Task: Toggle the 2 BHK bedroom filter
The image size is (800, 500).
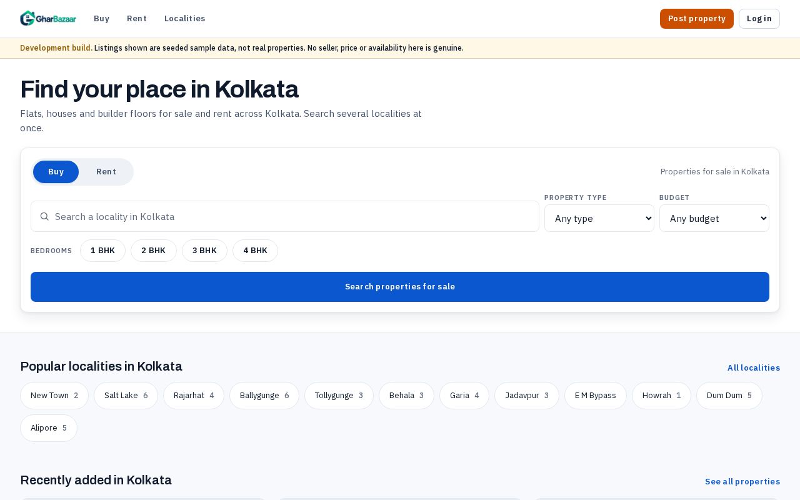Action: coord(154,251)
